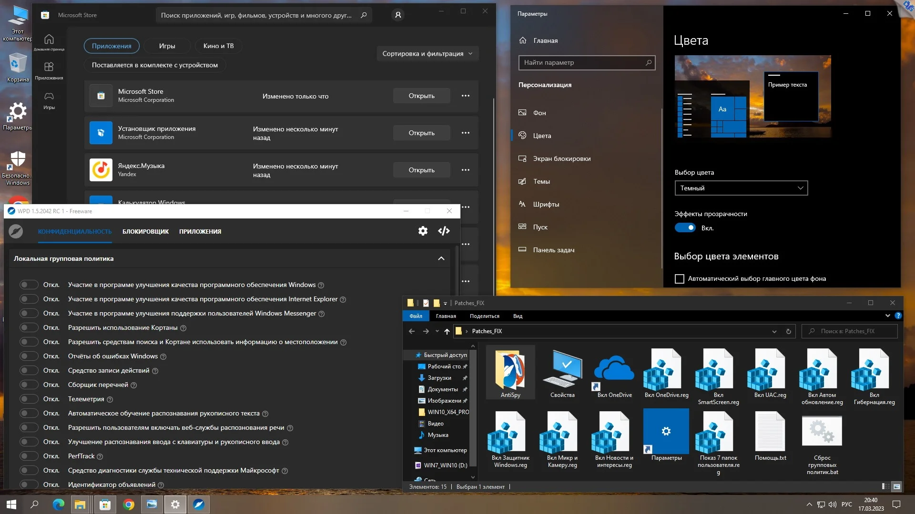Select Игры filter in Microsoft Store
This screenshot has width=915, height=514.
coord(167,46)
